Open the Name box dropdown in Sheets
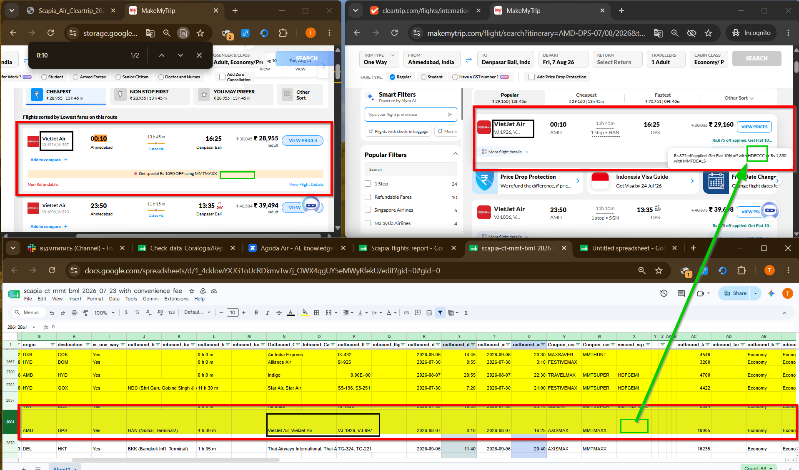The width and height of the screenshot is (799, 470). 34,327
